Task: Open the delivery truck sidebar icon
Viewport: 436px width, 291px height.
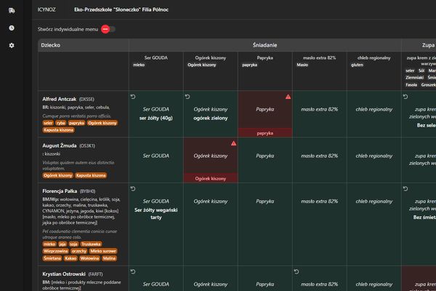Action: click(x=11, y=10)
